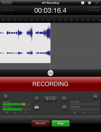Click the Left input level meter

click(x=17, y=104)
